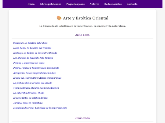The image size is (165, 123).
Task: Open Penjing y la Estética del Oasis
Action: click(x=29, y=63)
